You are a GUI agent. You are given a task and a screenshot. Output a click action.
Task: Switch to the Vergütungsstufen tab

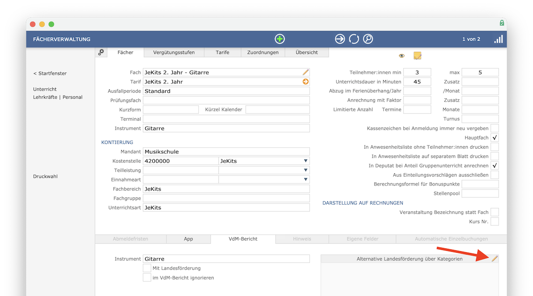(174, 52)
